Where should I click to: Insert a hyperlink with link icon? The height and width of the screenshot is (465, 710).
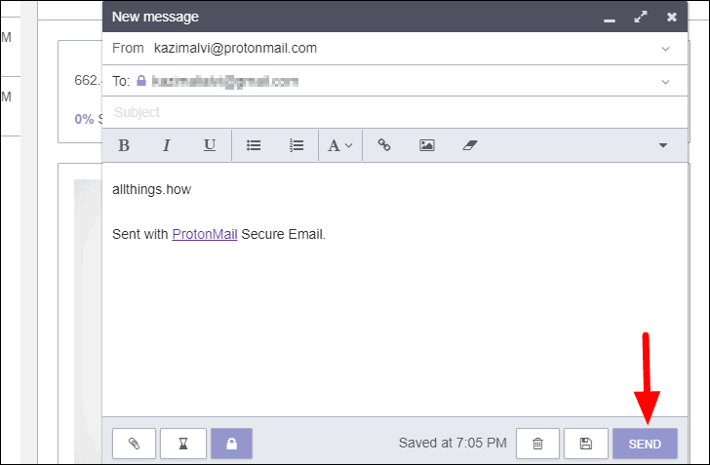(384, 145)
